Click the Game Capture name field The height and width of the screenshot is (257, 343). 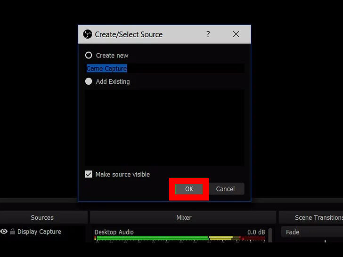tap(164, 69)
